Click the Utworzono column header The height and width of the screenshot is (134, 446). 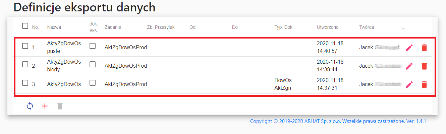coord(328,27)
